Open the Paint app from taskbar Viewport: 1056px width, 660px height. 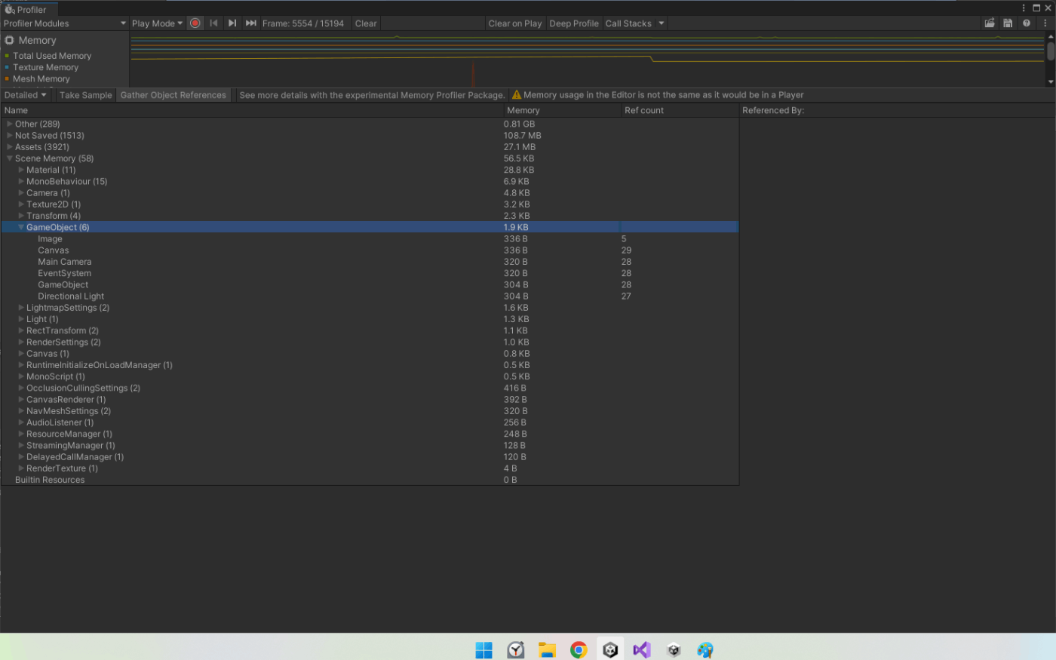click(x=705, y=649)
